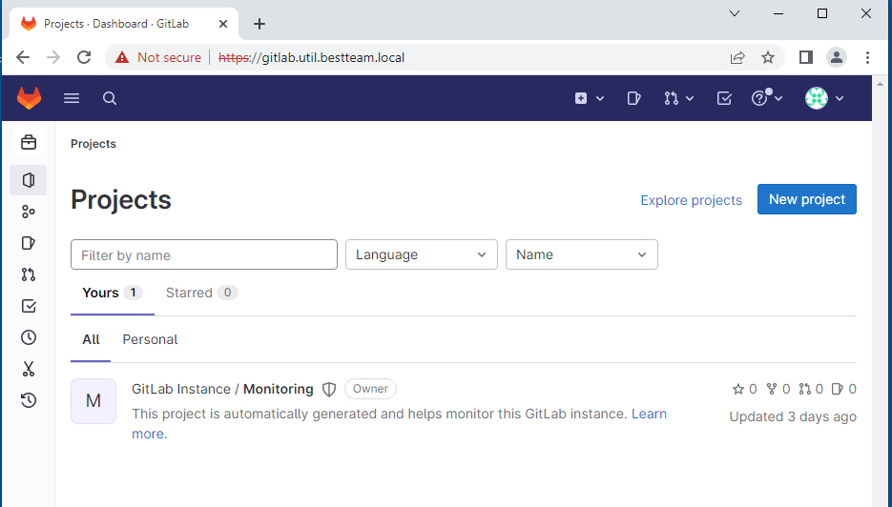This screenshot has height=507, width=892.
Task: Open Activity history icon in sidebar
Action: pyautogui.click(x=29, y=400)
